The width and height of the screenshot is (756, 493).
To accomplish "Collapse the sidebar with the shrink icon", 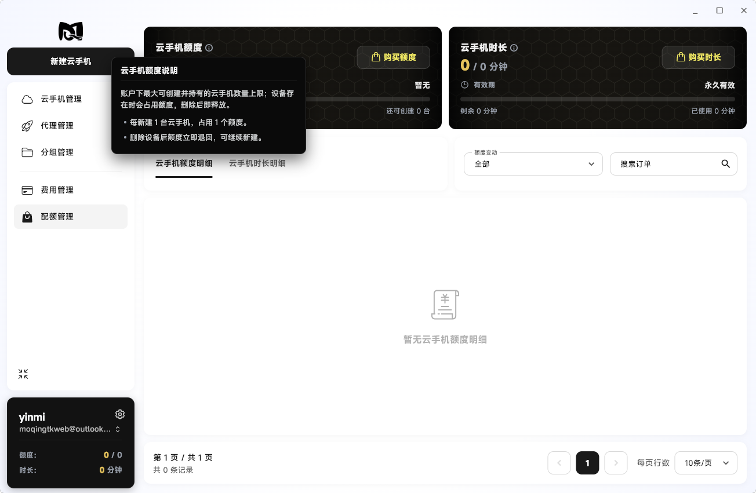I will (23, 374).
